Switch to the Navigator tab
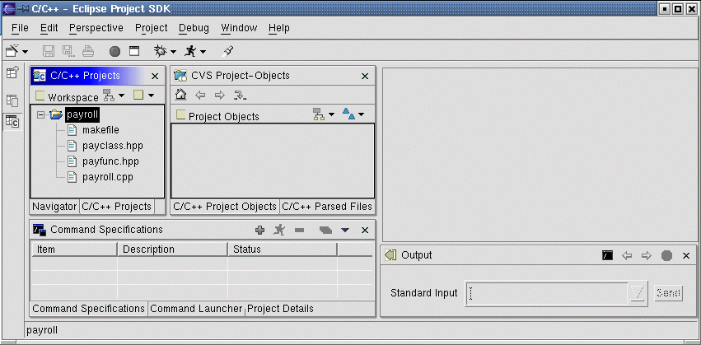 click(x=54, y=207)
